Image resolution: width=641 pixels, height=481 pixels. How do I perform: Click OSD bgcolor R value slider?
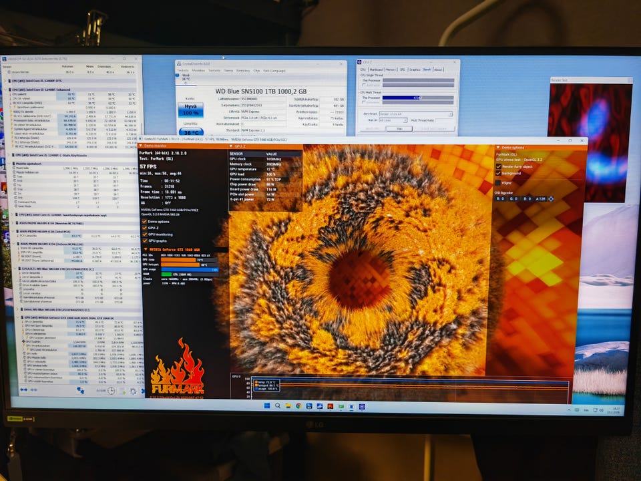(500, 199)
